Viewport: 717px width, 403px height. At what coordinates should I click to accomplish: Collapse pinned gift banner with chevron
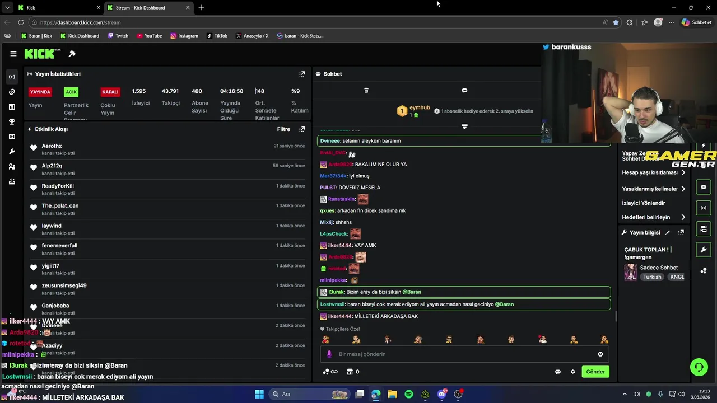[x=464, y=126]
